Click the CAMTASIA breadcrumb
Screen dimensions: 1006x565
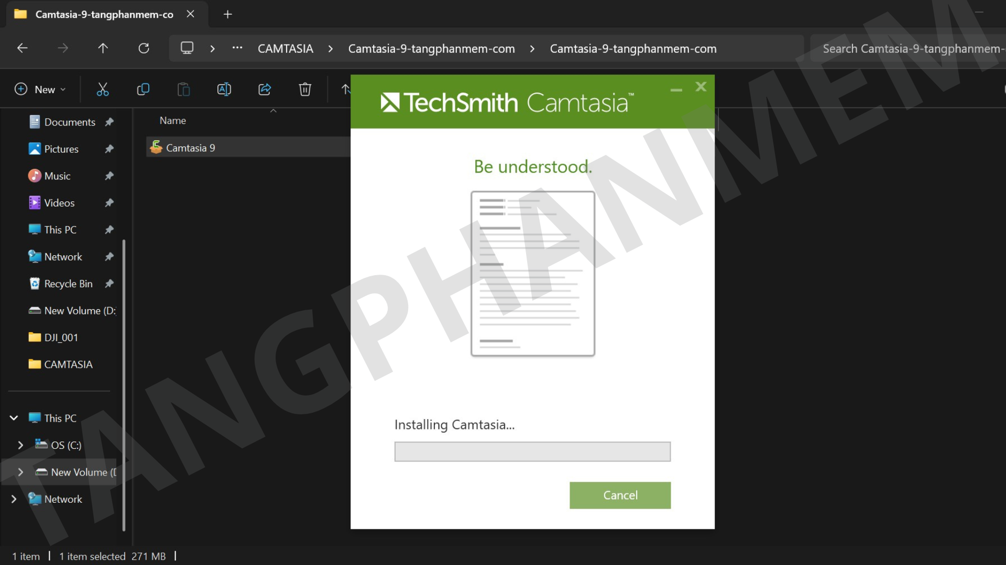click(286, 49)
